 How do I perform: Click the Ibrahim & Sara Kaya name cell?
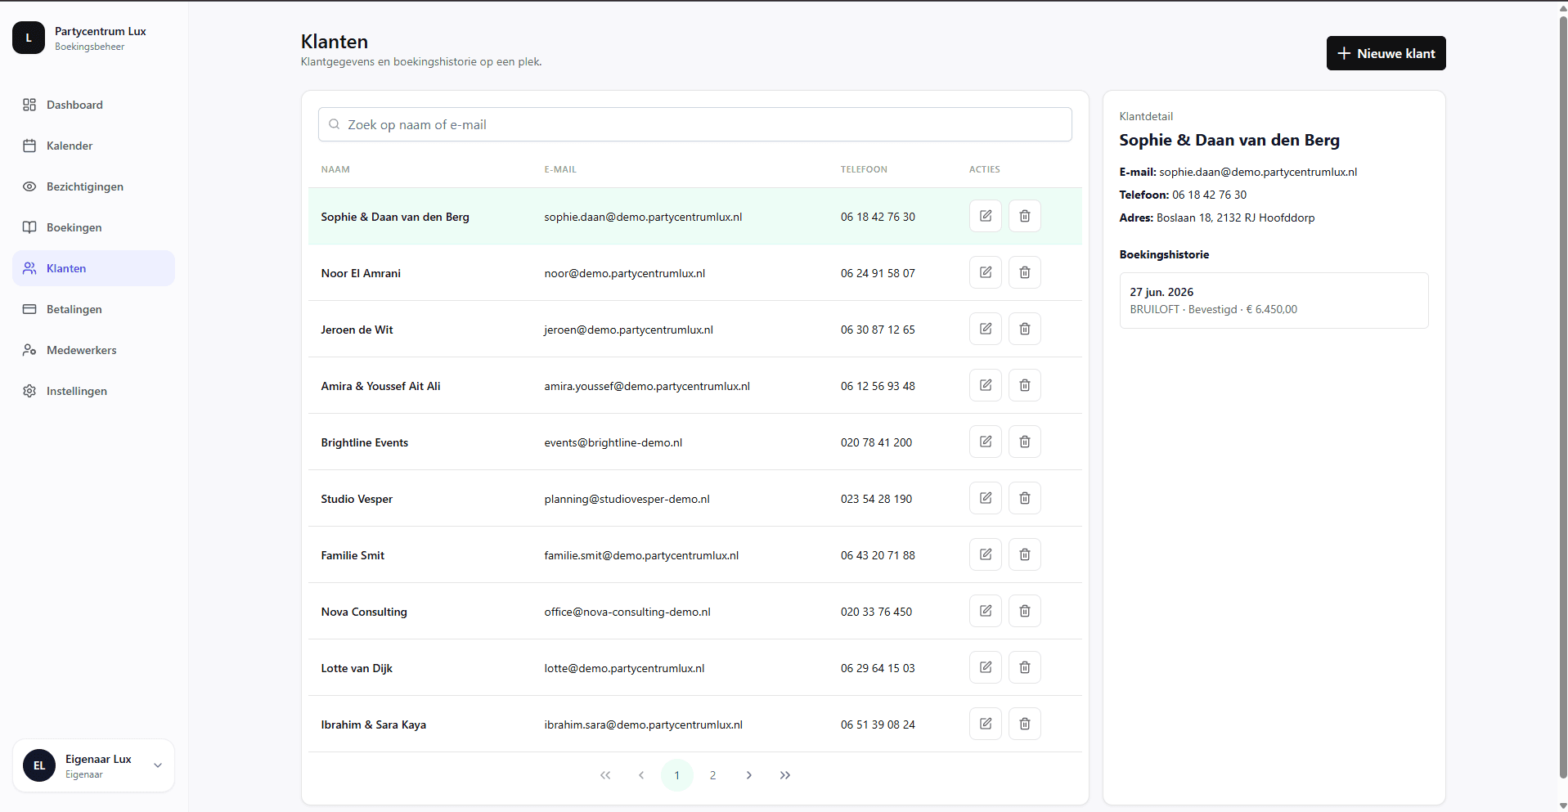pyautogui.click(x=373, y=725)
